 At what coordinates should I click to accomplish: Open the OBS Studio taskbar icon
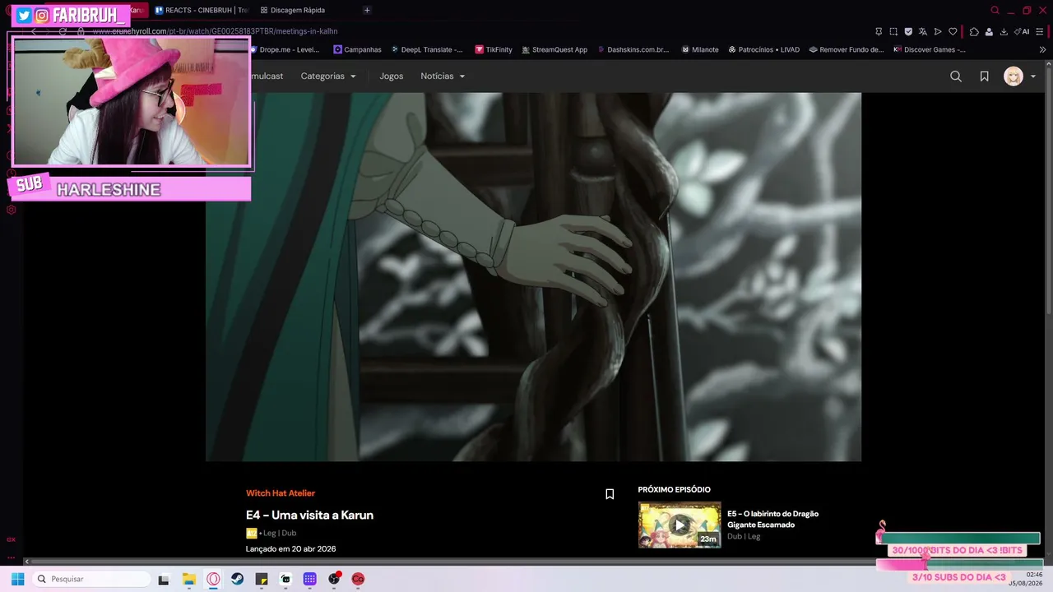click(x=334, y=579)
